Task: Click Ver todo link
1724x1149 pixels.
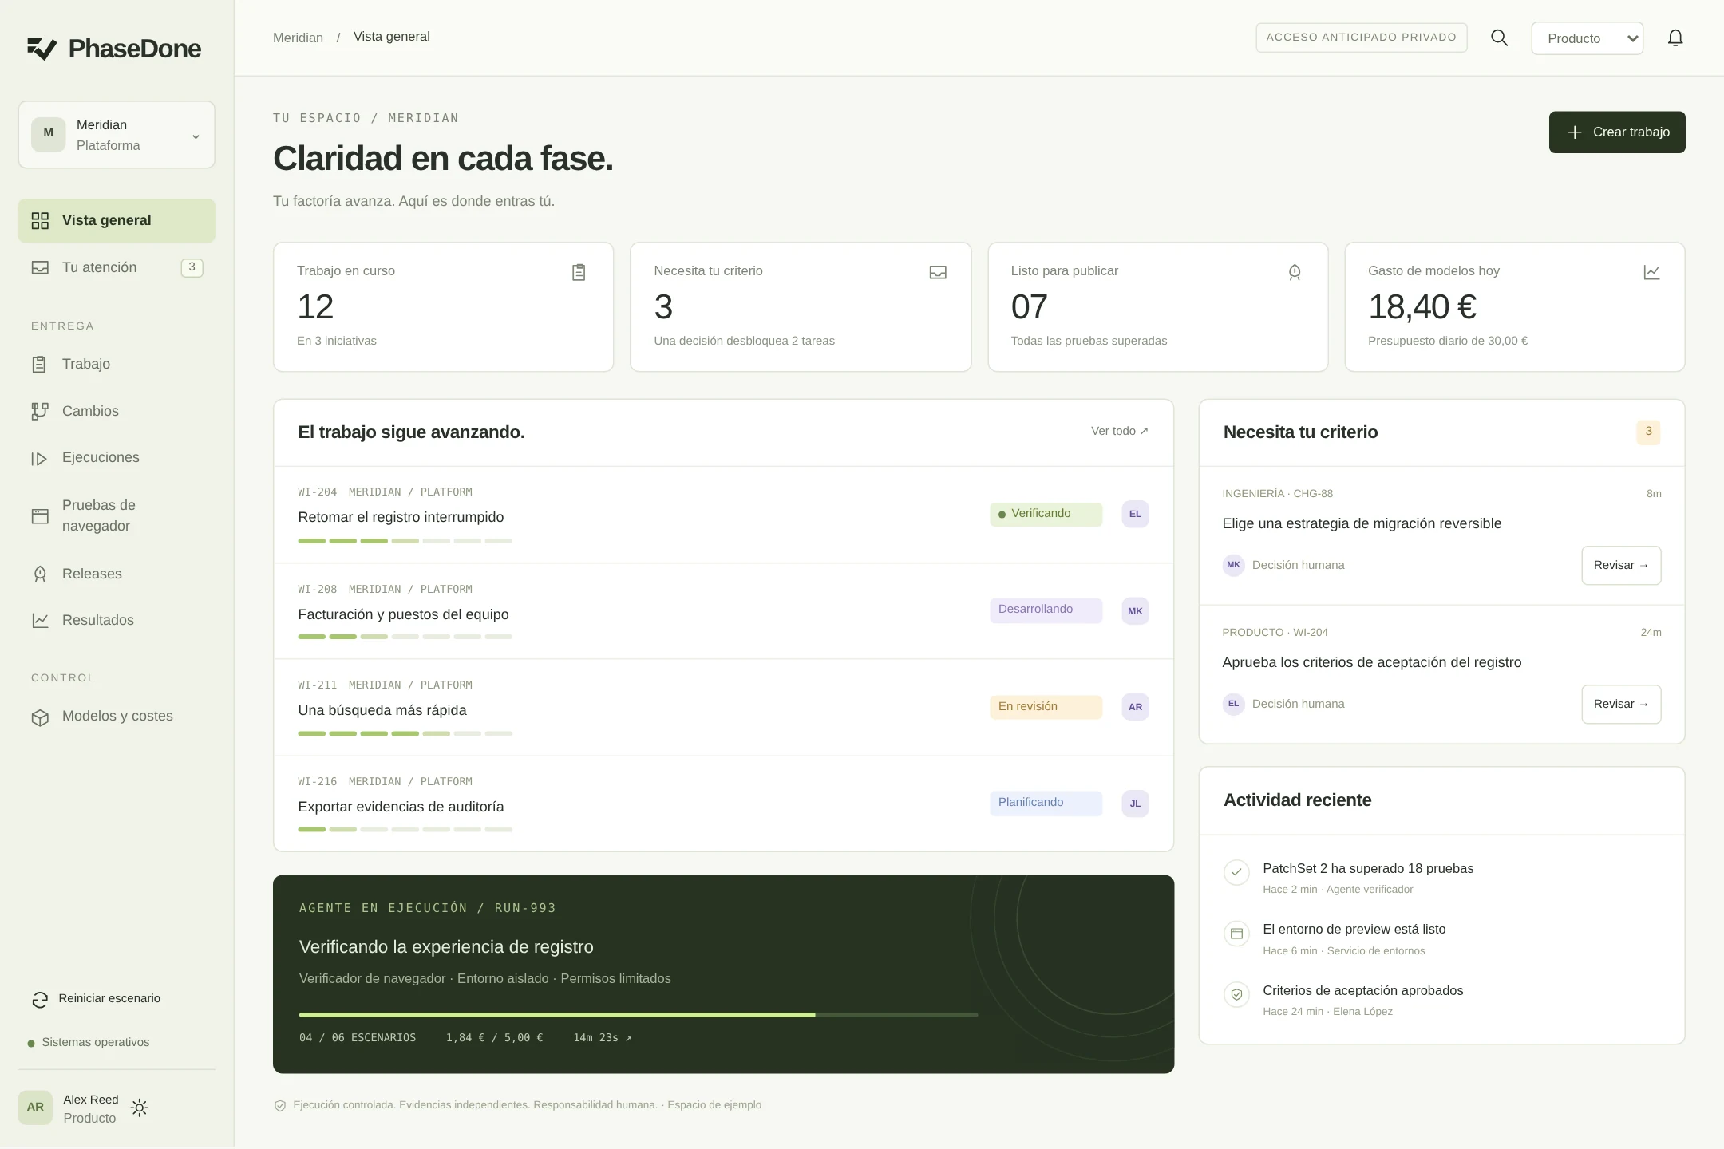Action: click(x=1120, y=431)
